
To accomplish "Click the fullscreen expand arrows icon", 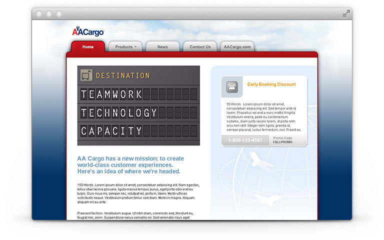I will pos(346,13).
